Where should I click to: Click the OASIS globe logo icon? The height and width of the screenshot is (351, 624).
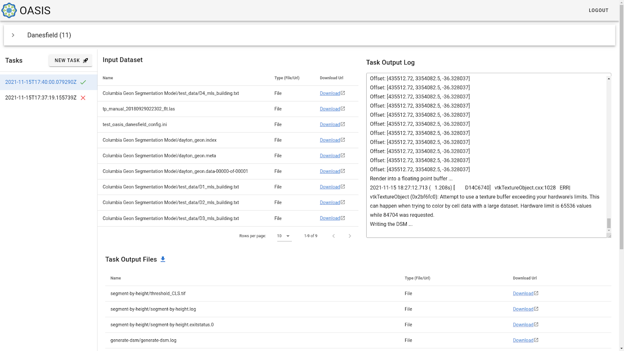point(9,11)
